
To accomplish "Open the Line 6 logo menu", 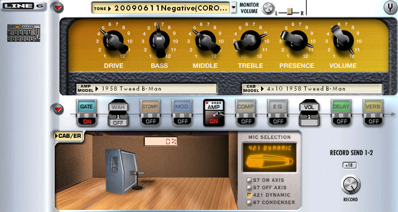I will (23, 6).
